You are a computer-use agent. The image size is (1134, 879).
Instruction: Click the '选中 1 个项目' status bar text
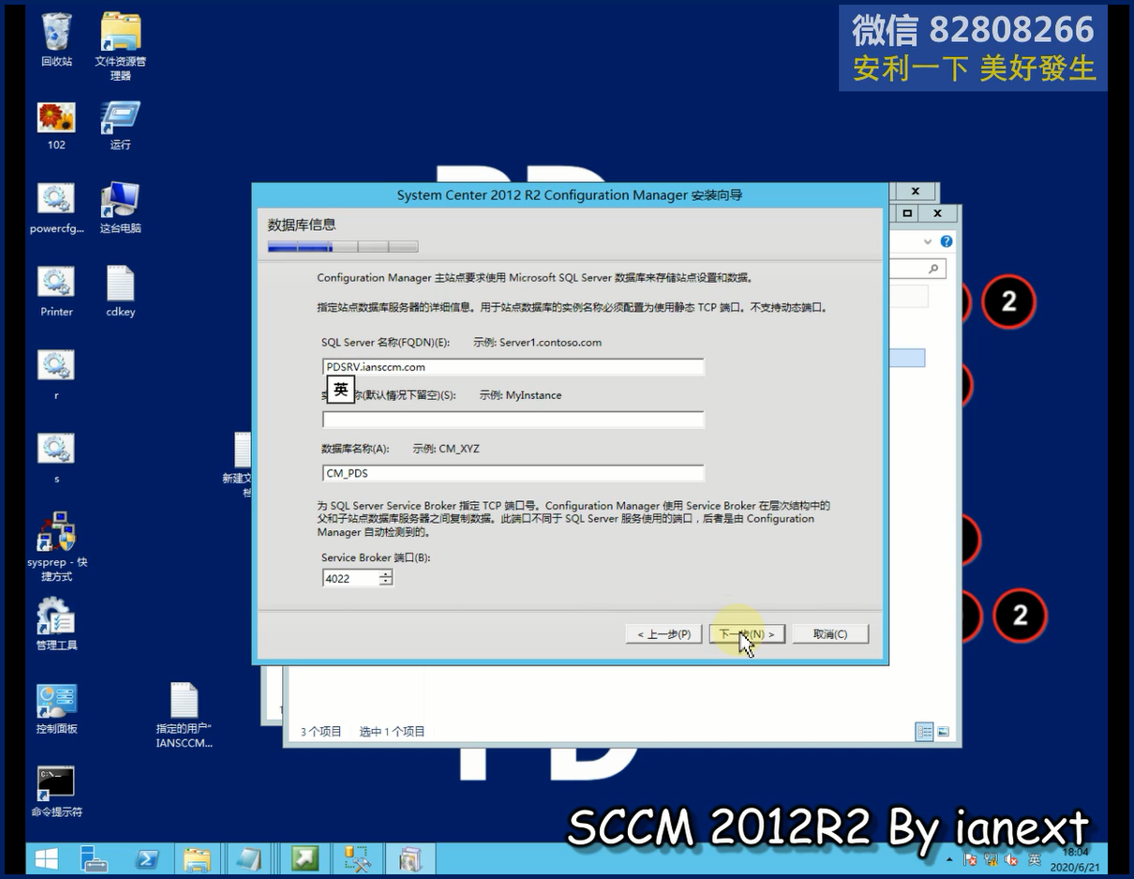(x=393, y=732)
